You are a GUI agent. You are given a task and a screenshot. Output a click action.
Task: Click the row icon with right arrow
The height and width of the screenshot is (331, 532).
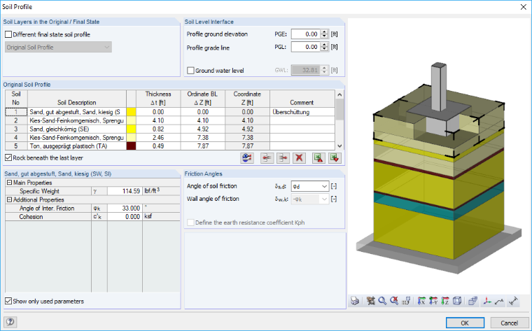(x=283, y=158)
